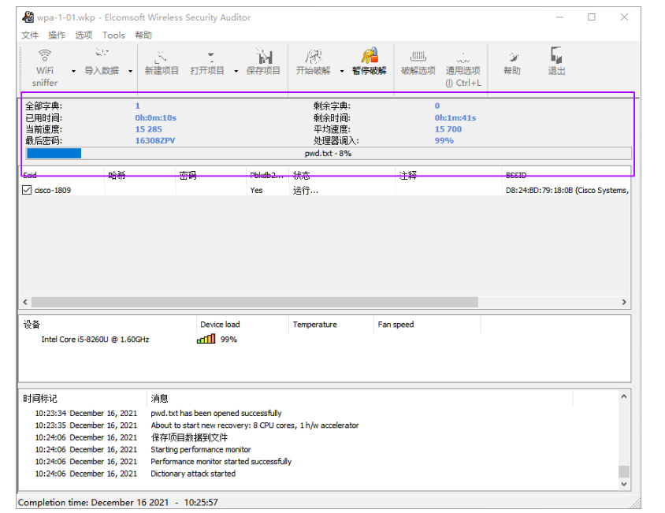Image resolution: width=665 pixels, height=513 pixels.
Task: Click the 设备 column header
Action: click(108, 324)
